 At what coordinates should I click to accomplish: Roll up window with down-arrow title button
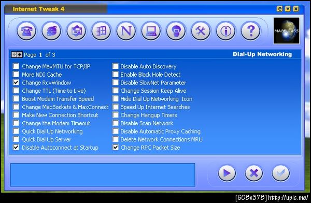(x=288, y=9)
